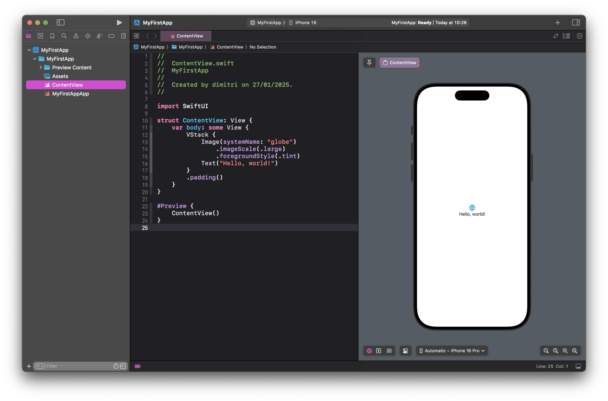Zoom preview to 100 percent
608x401 pixels.
555,351
